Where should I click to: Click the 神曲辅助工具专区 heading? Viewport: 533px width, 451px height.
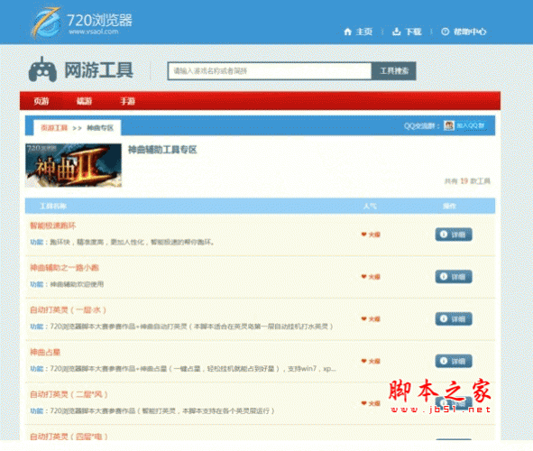[x=162, y=150]
